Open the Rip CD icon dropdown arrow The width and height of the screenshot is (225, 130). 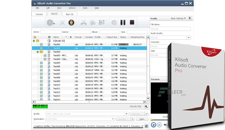pyautogui.click(x=54, y=24)
